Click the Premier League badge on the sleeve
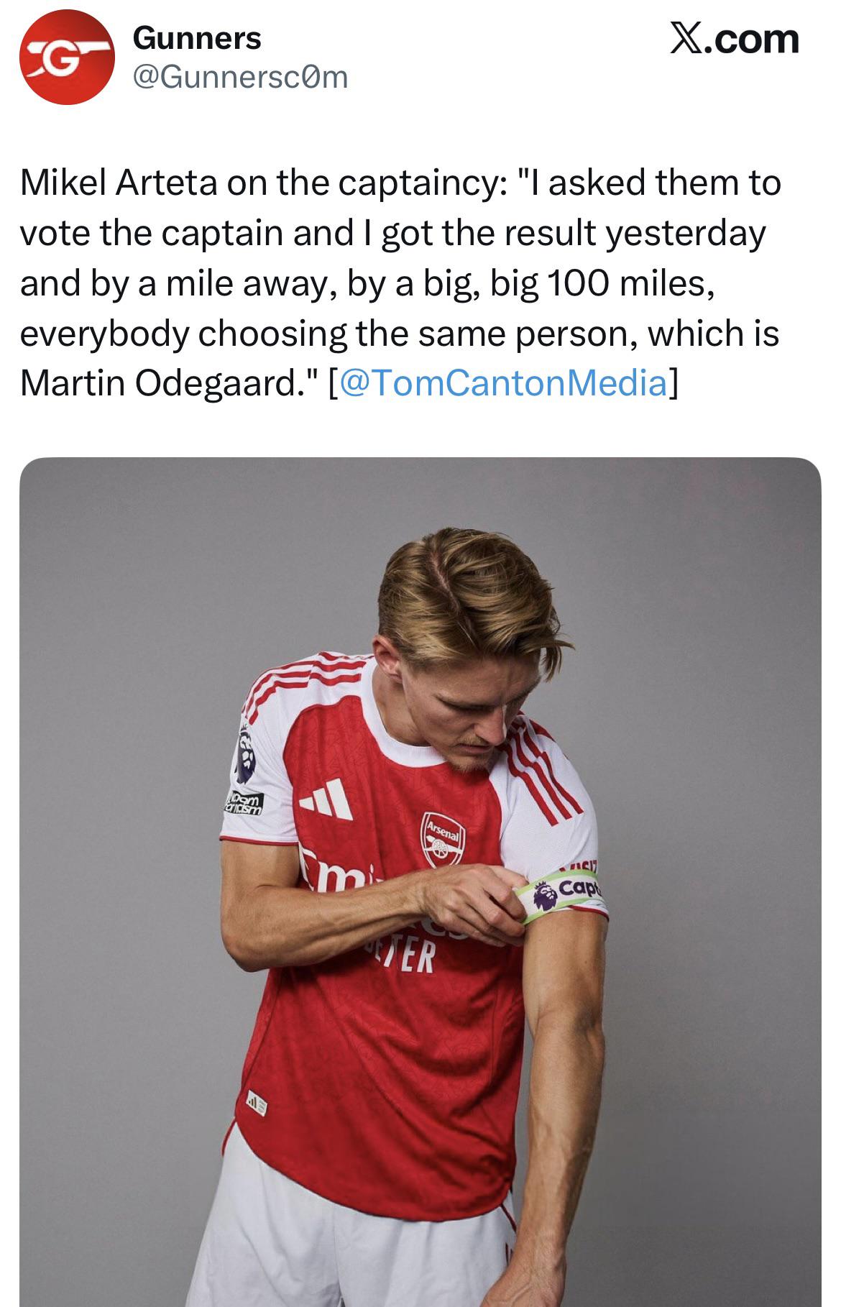This screenshot has height=1307, width=841. [246, 754]
